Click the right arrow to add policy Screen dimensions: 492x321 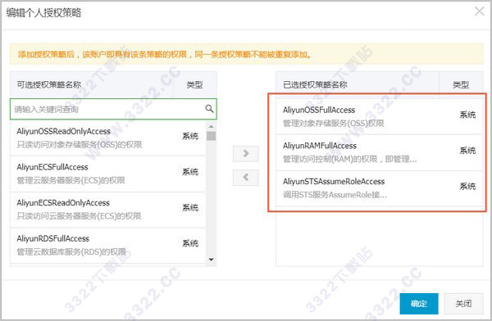pos(246,154)
